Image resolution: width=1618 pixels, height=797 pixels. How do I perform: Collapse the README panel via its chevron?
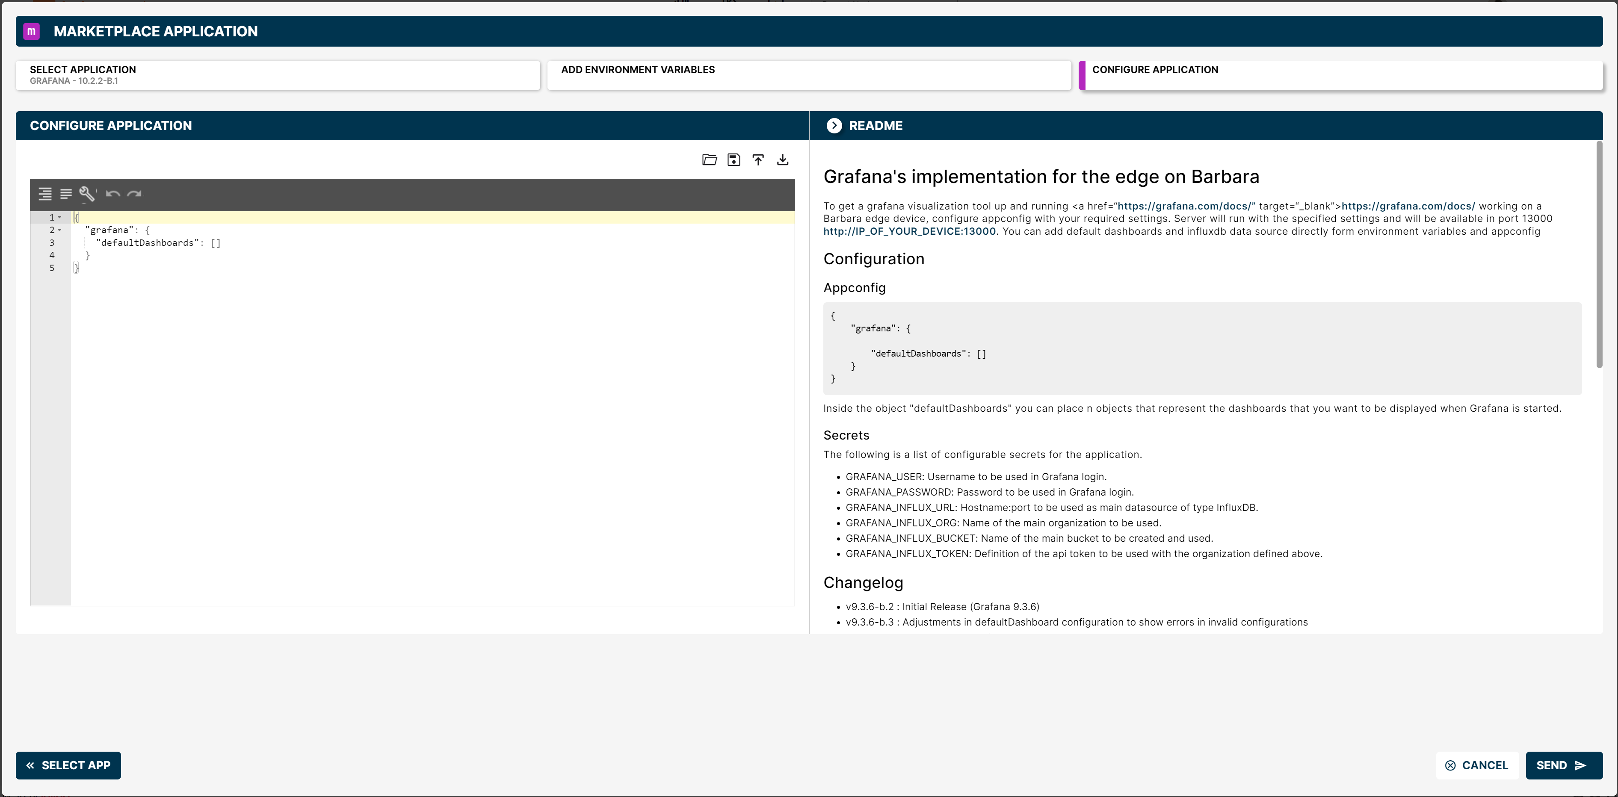pos(834,126)
